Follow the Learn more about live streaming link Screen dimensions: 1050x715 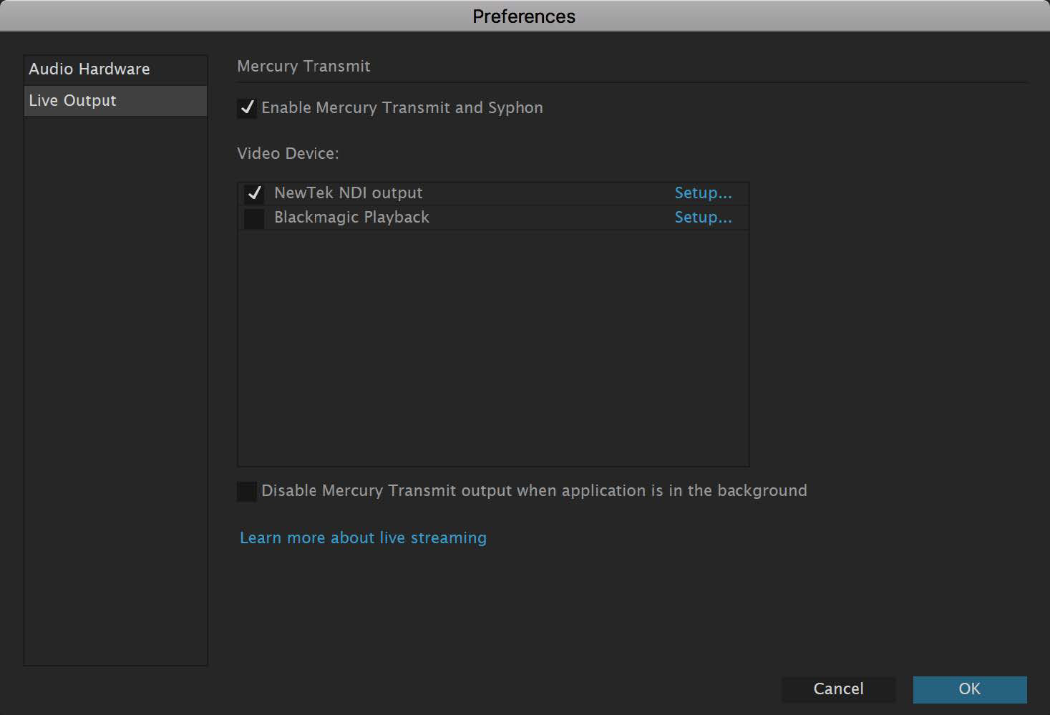[x=363, y=538]
